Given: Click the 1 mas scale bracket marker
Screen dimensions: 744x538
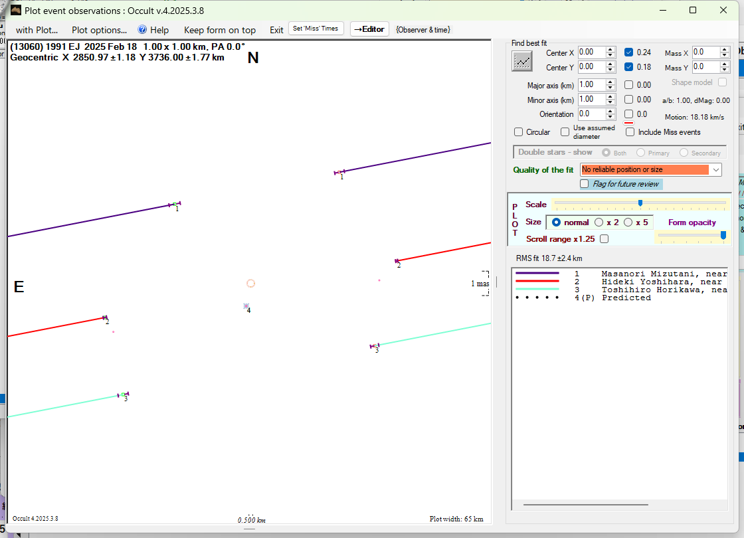Looking at the screenshot, I should pos(485,284).
